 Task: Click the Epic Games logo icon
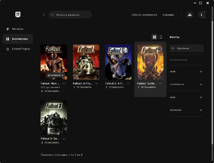(x=18, y=14)
